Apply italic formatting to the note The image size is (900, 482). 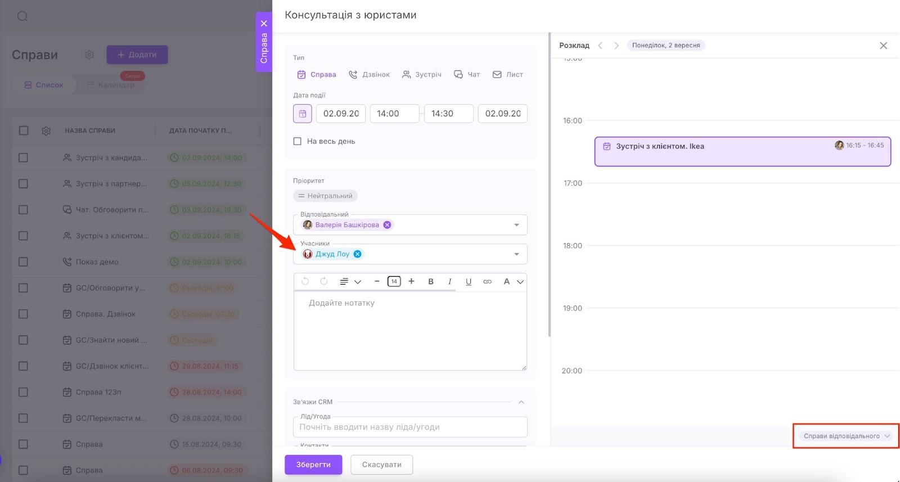tap(449, 281)
